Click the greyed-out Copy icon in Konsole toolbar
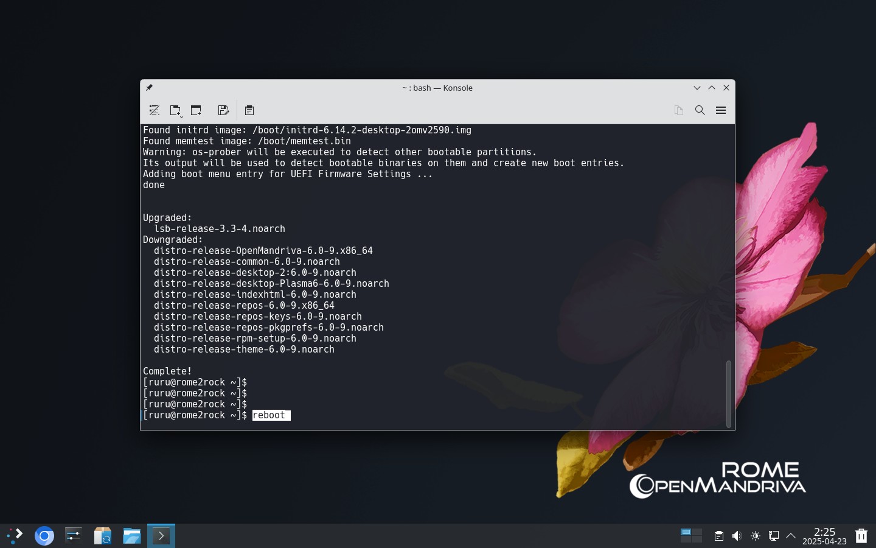 (x=679, y=110)
